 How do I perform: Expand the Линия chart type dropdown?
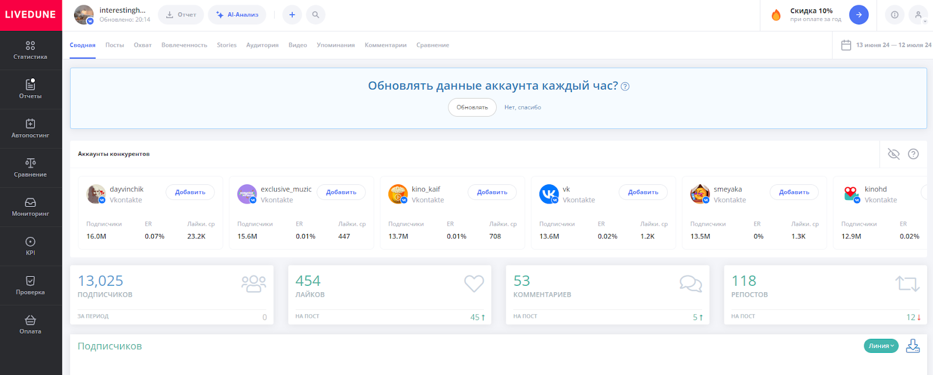pyautogui.click(x=881, y=346)
